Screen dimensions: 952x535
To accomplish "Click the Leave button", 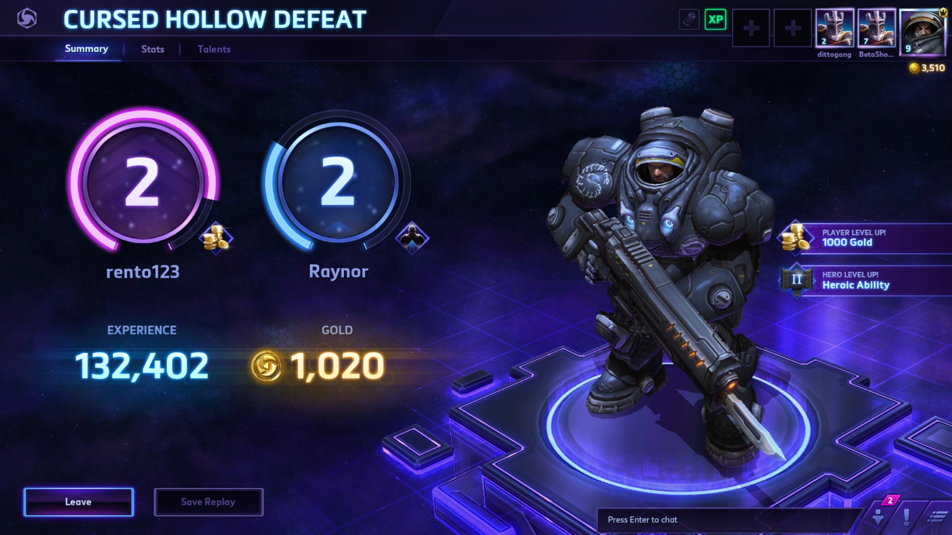I will pyautogui.click(x=78, y=502).
